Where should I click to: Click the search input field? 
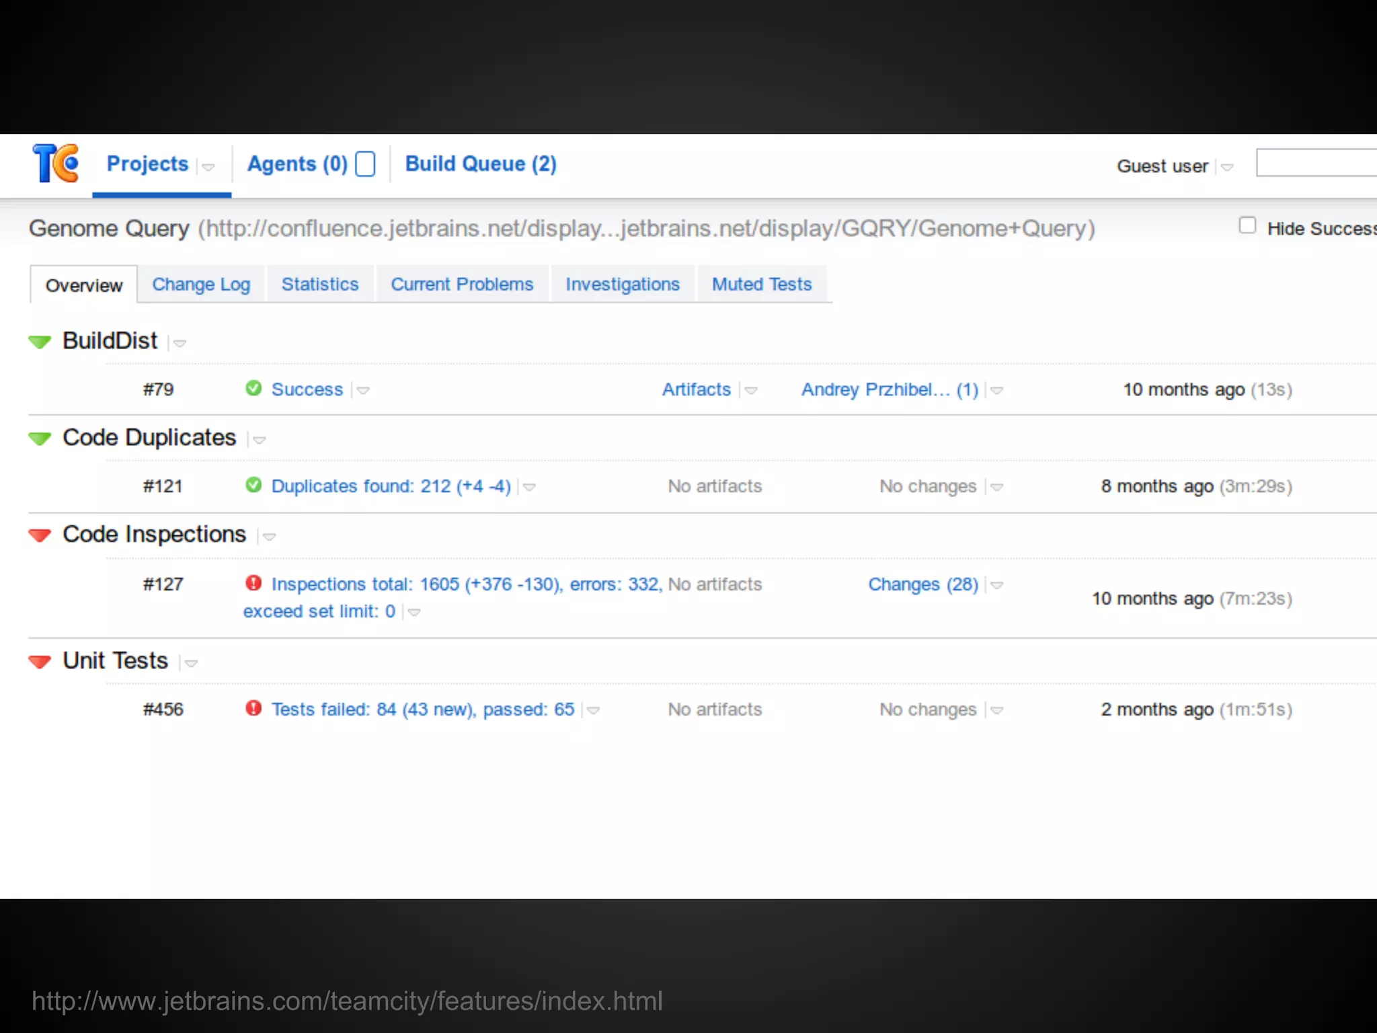1316,163
